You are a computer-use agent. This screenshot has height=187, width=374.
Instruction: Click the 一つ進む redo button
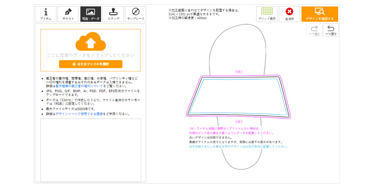coord(314,30)
